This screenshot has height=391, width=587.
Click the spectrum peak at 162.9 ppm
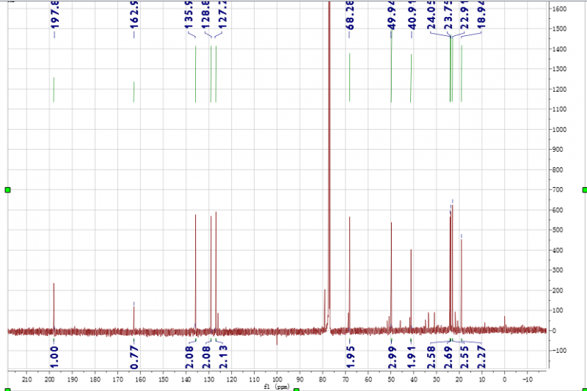click(x=134, y=318)
